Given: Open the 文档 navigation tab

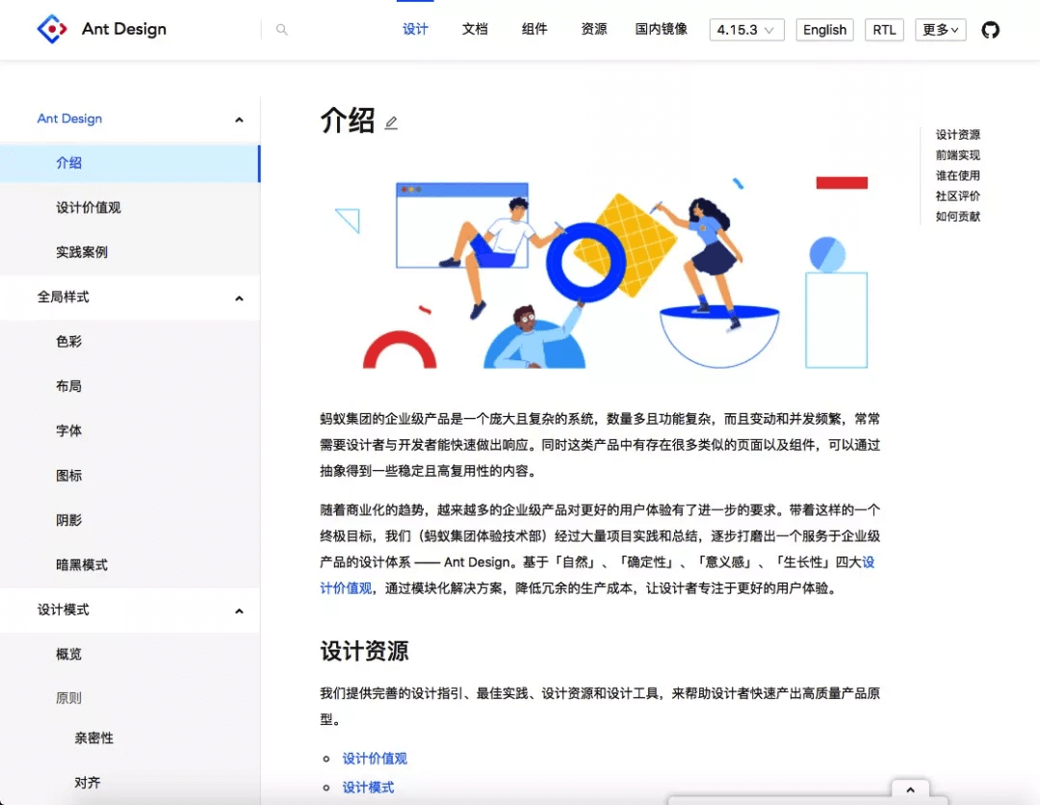Looking at the screenshot, I should point(475,29).
